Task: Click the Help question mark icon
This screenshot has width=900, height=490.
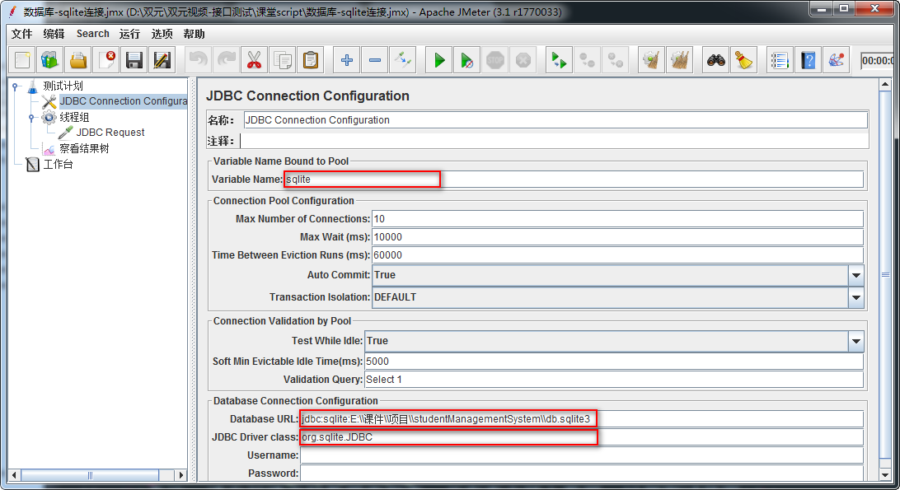Action: click(x=809, y=60)
